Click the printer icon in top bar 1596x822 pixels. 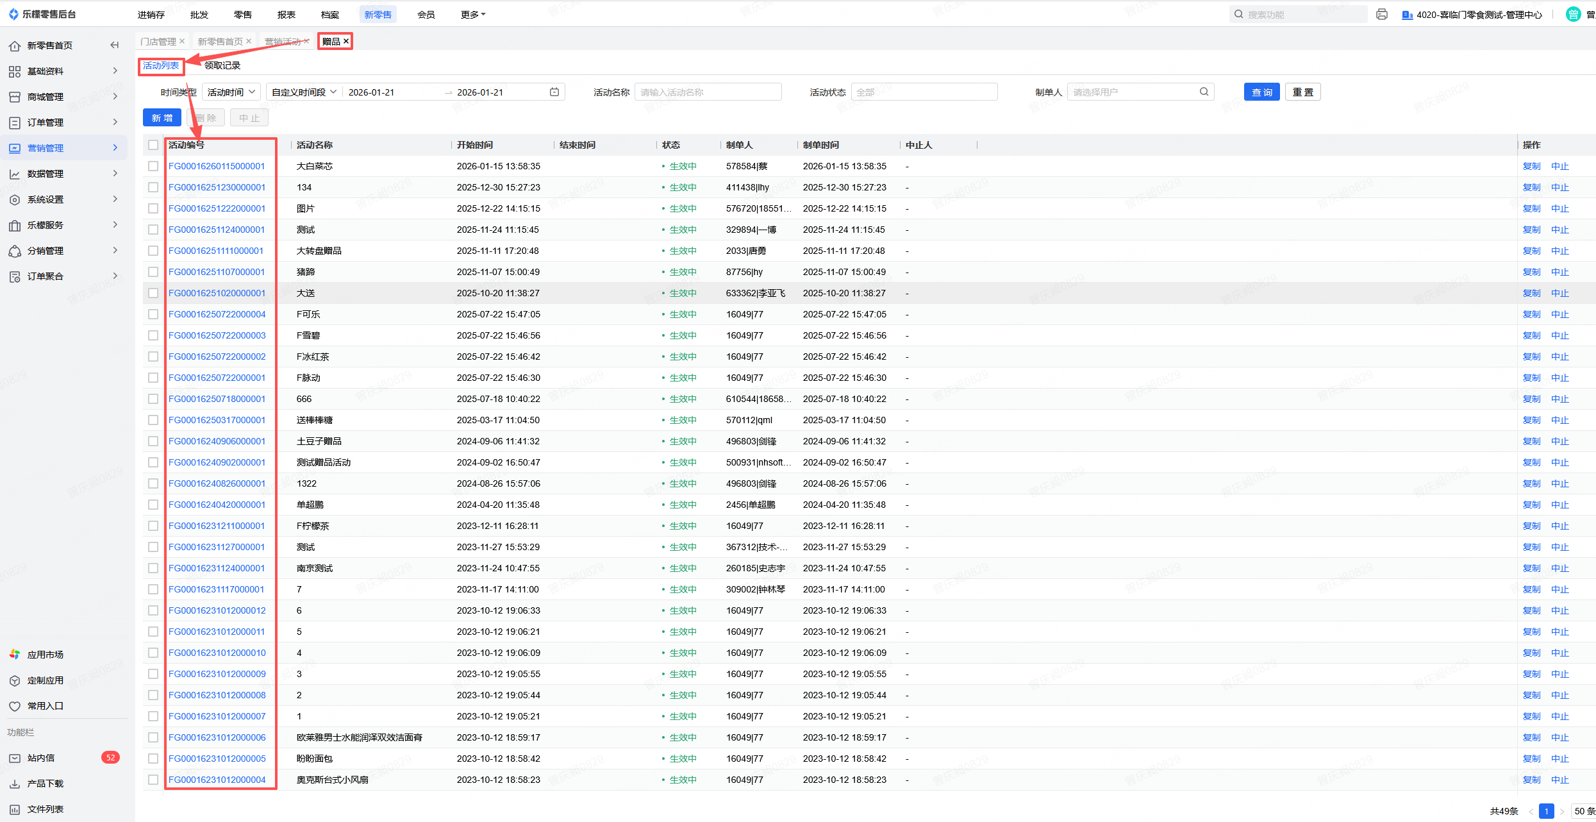point(1381,14)
